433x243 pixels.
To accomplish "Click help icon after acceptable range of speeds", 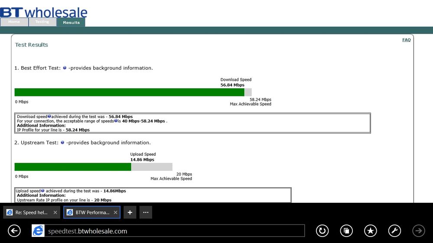I will (x=116, y=121).
